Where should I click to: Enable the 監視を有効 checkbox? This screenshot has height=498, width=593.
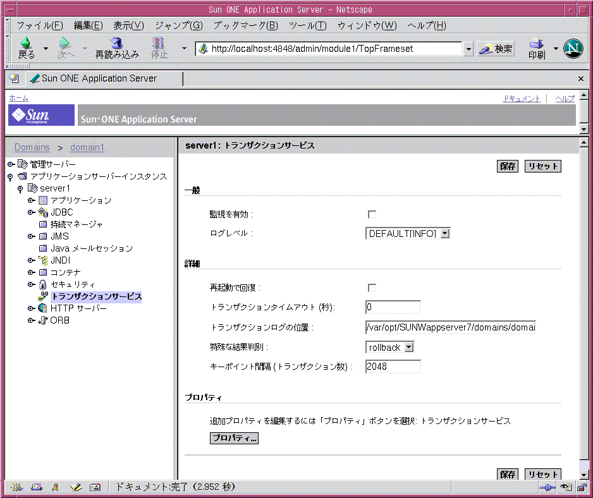point(372,214)
